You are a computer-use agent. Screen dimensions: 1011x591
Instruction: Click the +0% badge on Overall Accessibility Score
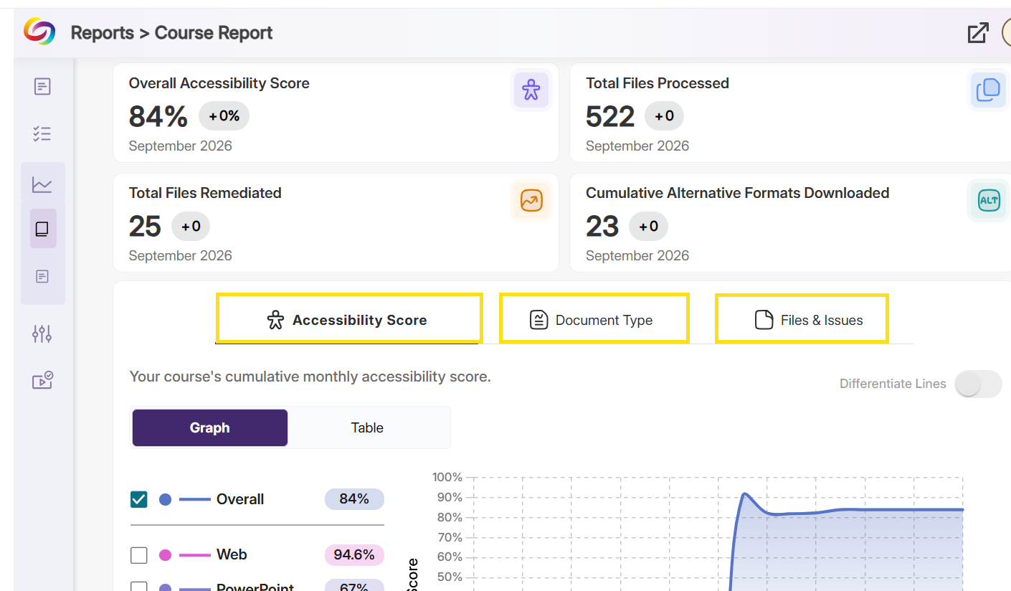(224, 115)
